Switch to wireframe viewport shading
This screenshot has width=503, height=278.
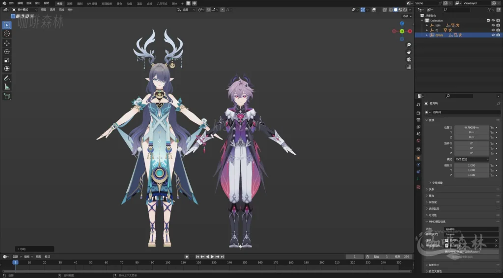391,10
